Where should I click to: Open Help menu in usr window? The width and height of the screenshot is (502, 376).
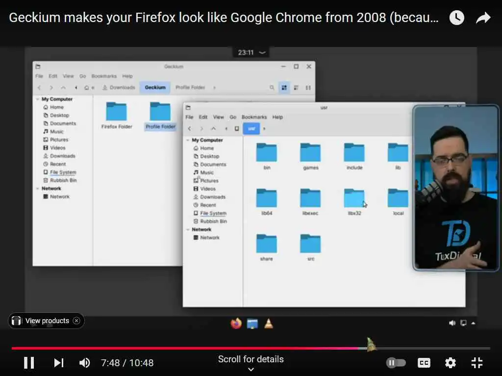(x=277, y=117)
